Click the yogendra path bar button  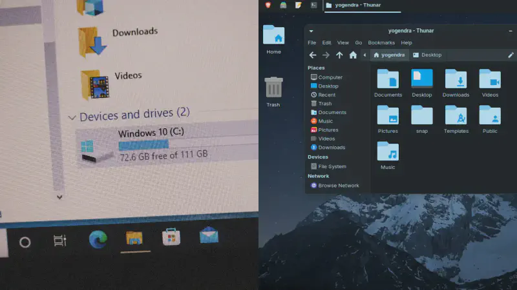[x=389, y=55]
